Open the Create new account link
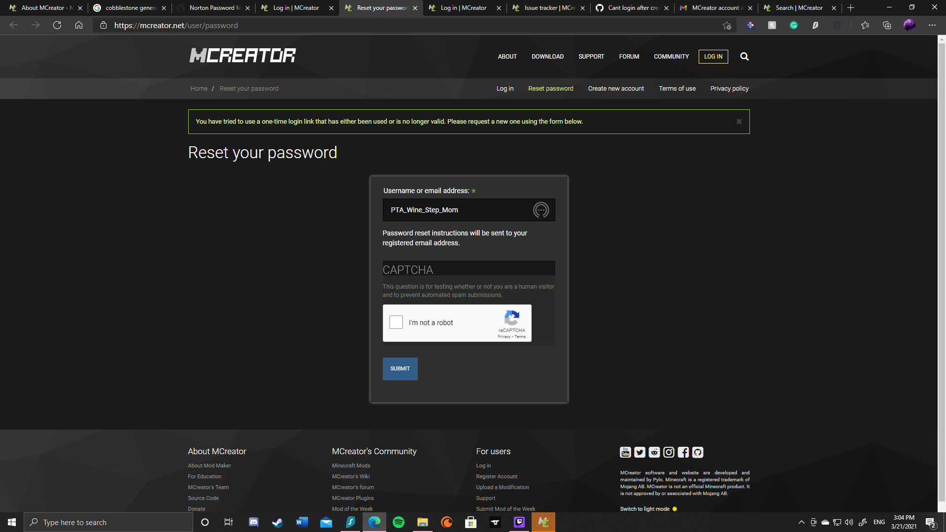The width and height of the screenshot is (946, 532). [615, 89]
